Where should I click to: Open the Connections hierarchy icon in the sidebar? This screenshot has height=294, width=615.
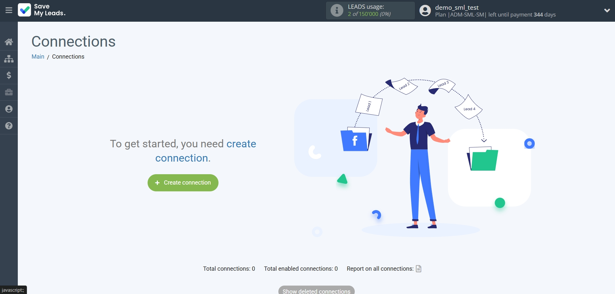pos(9,59)
